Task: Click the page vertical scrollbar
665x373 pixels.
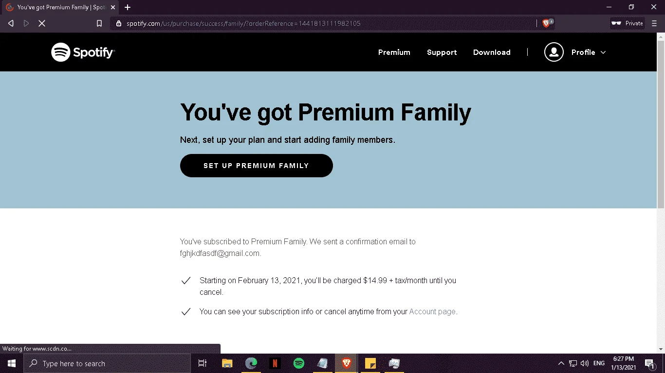Action: (661, 121)
